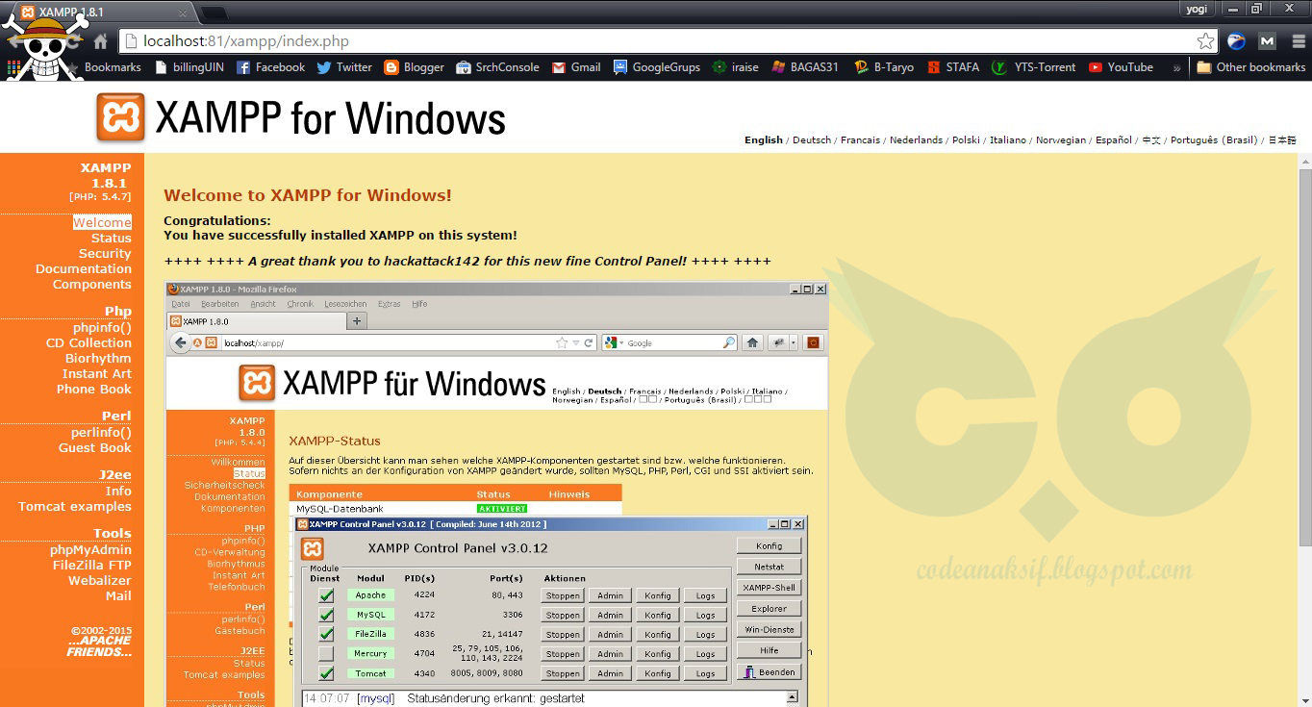Toggle the FileZilla module checkbox
This screenshot has width=1312, height=707.
[x=327, y=633]
